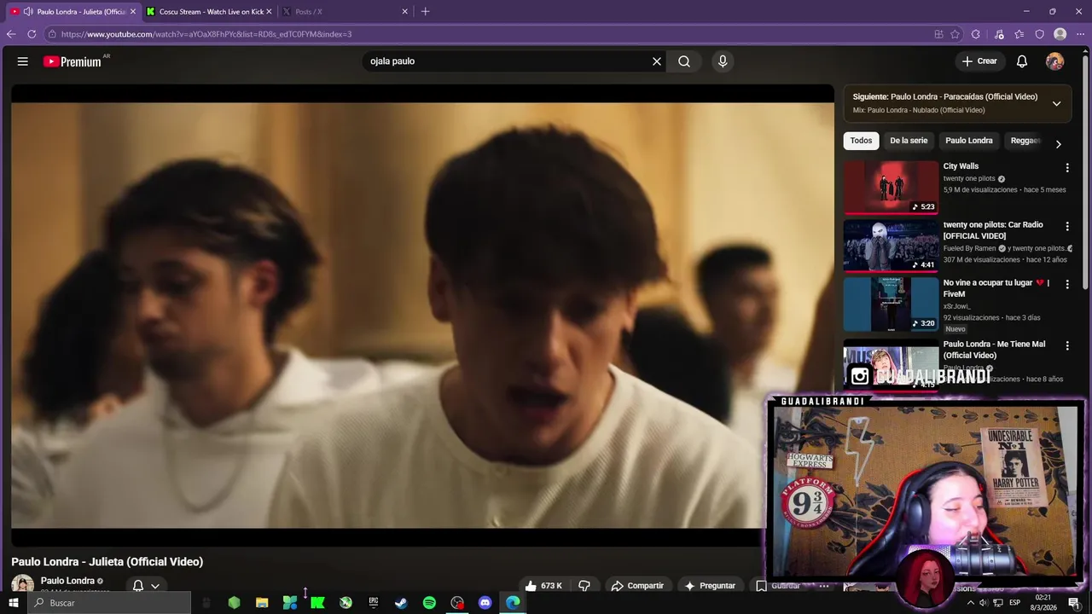Click the Julieta video player
Screen dimensions: 1092x614
coord(422,316)
